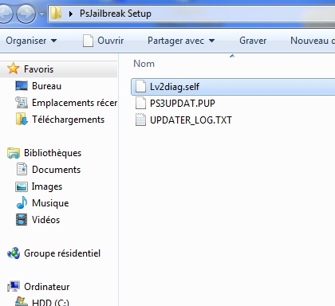This screenshot has width=335, height=306.
Task: Sort files by the Nom column header
Action: [x=144, y=64]
